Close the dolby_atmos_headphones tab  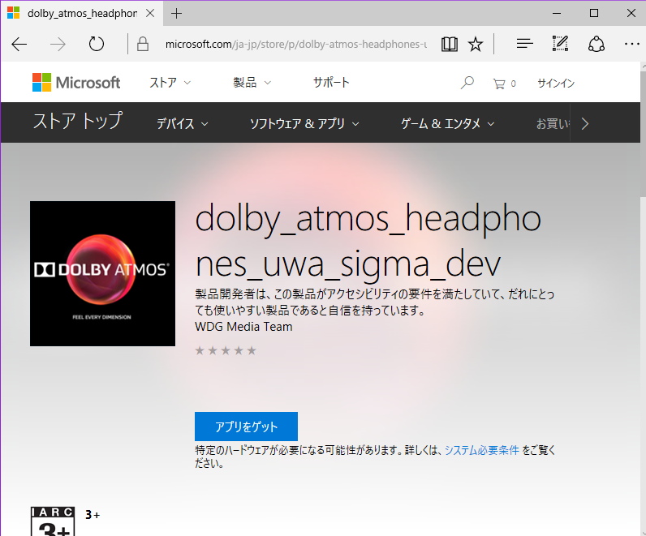click(x=150, y=13)
